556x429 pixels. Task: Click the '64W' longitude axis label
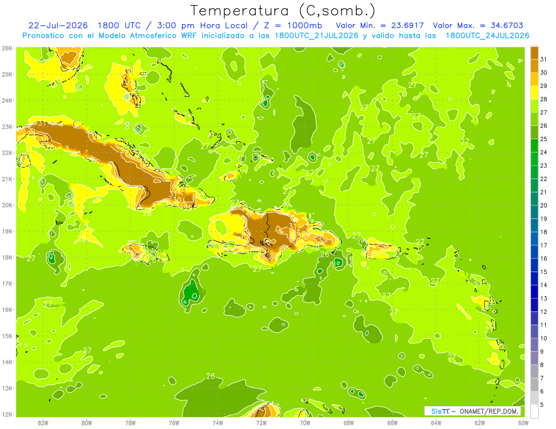[x=436, y=423]
